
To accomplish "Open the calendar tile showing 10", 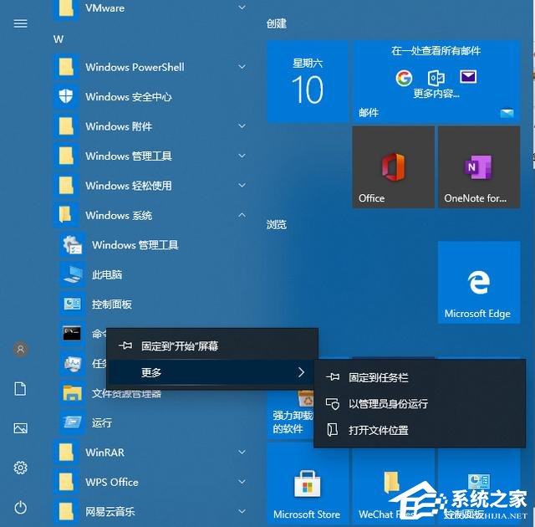I will click(x=307, y=81).
